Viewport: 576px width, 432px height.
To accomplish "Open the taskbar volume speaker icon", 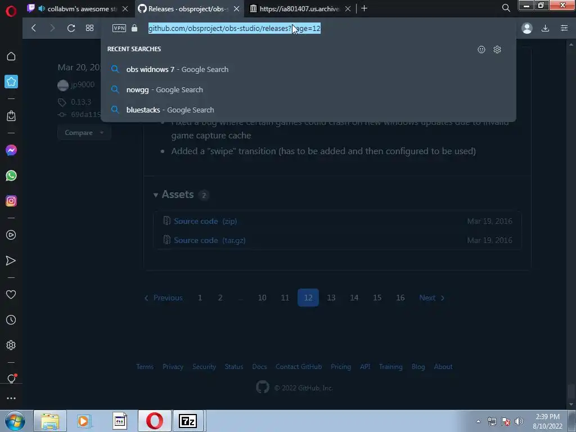I will coord(519,421).
